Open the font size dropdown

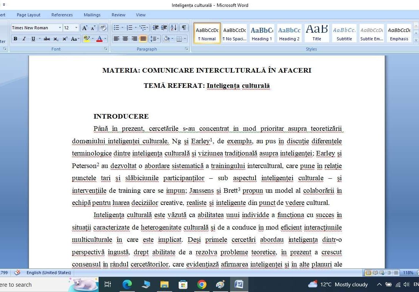pyautogui.click(x=75, y=27)
